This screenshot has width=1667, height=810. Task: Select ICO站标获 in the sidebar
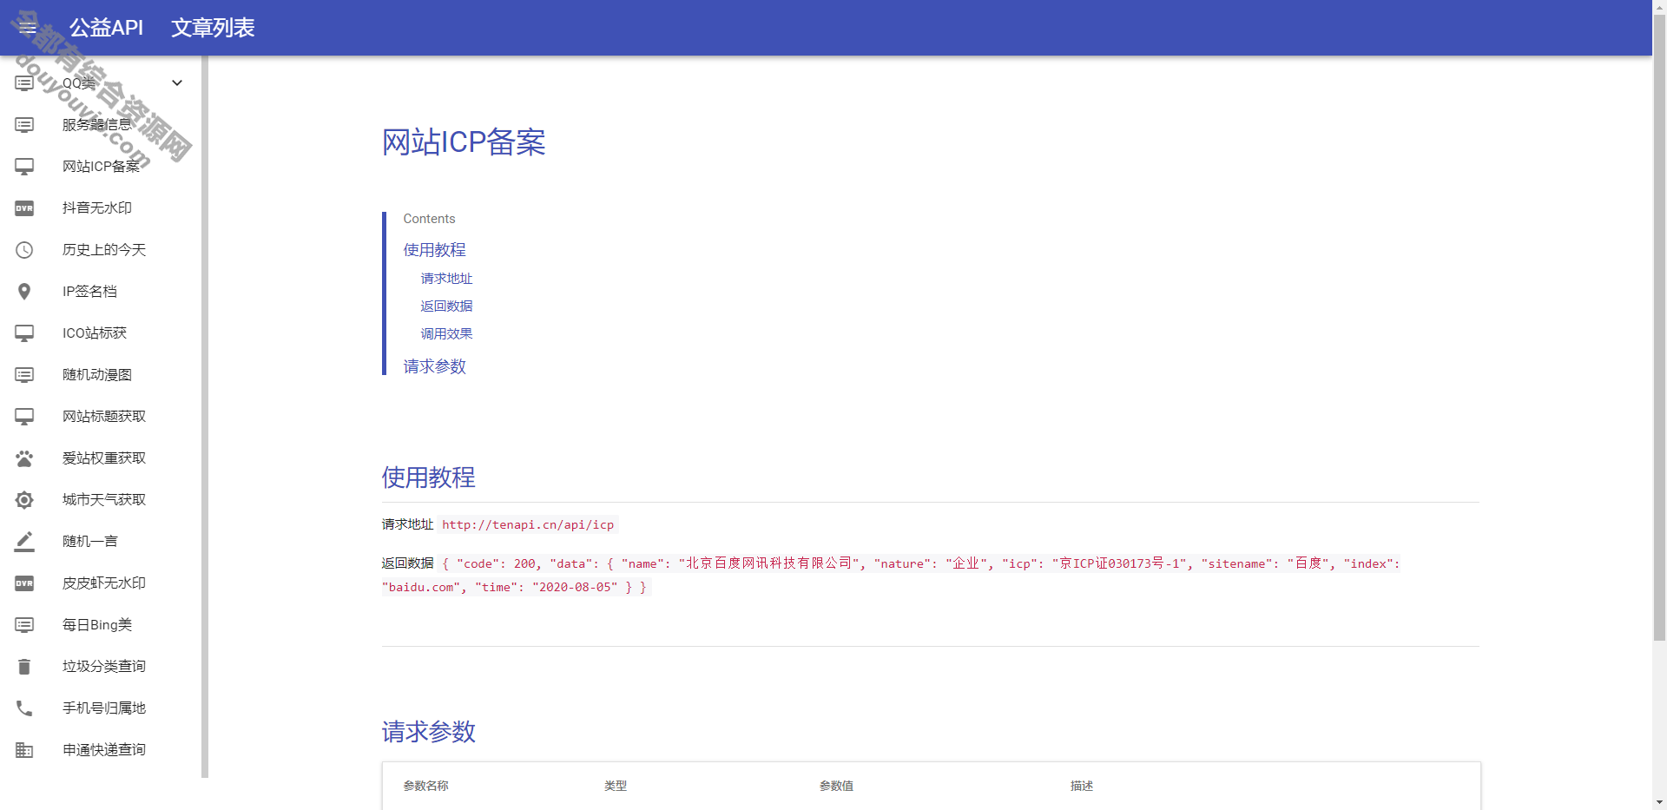tap(95, 333)
